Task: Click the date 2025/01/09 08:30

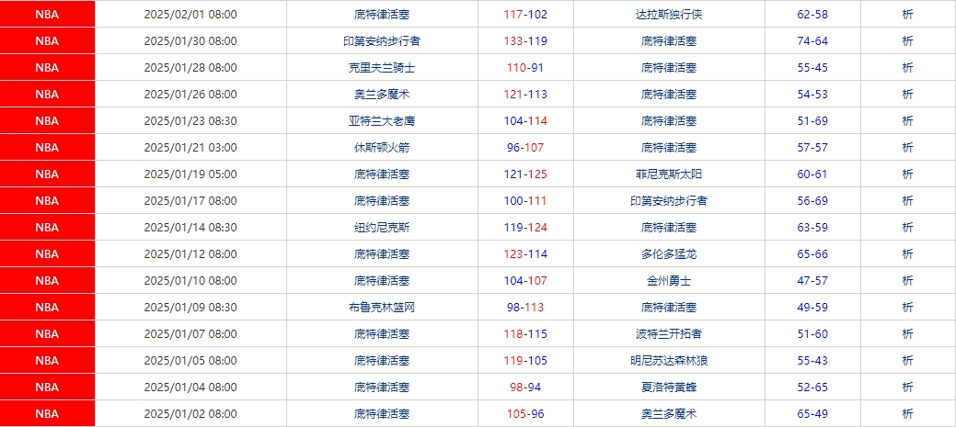Action: [190, 308]
